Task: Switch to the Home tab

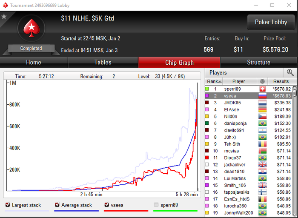Action: click(x=34, y=62)
